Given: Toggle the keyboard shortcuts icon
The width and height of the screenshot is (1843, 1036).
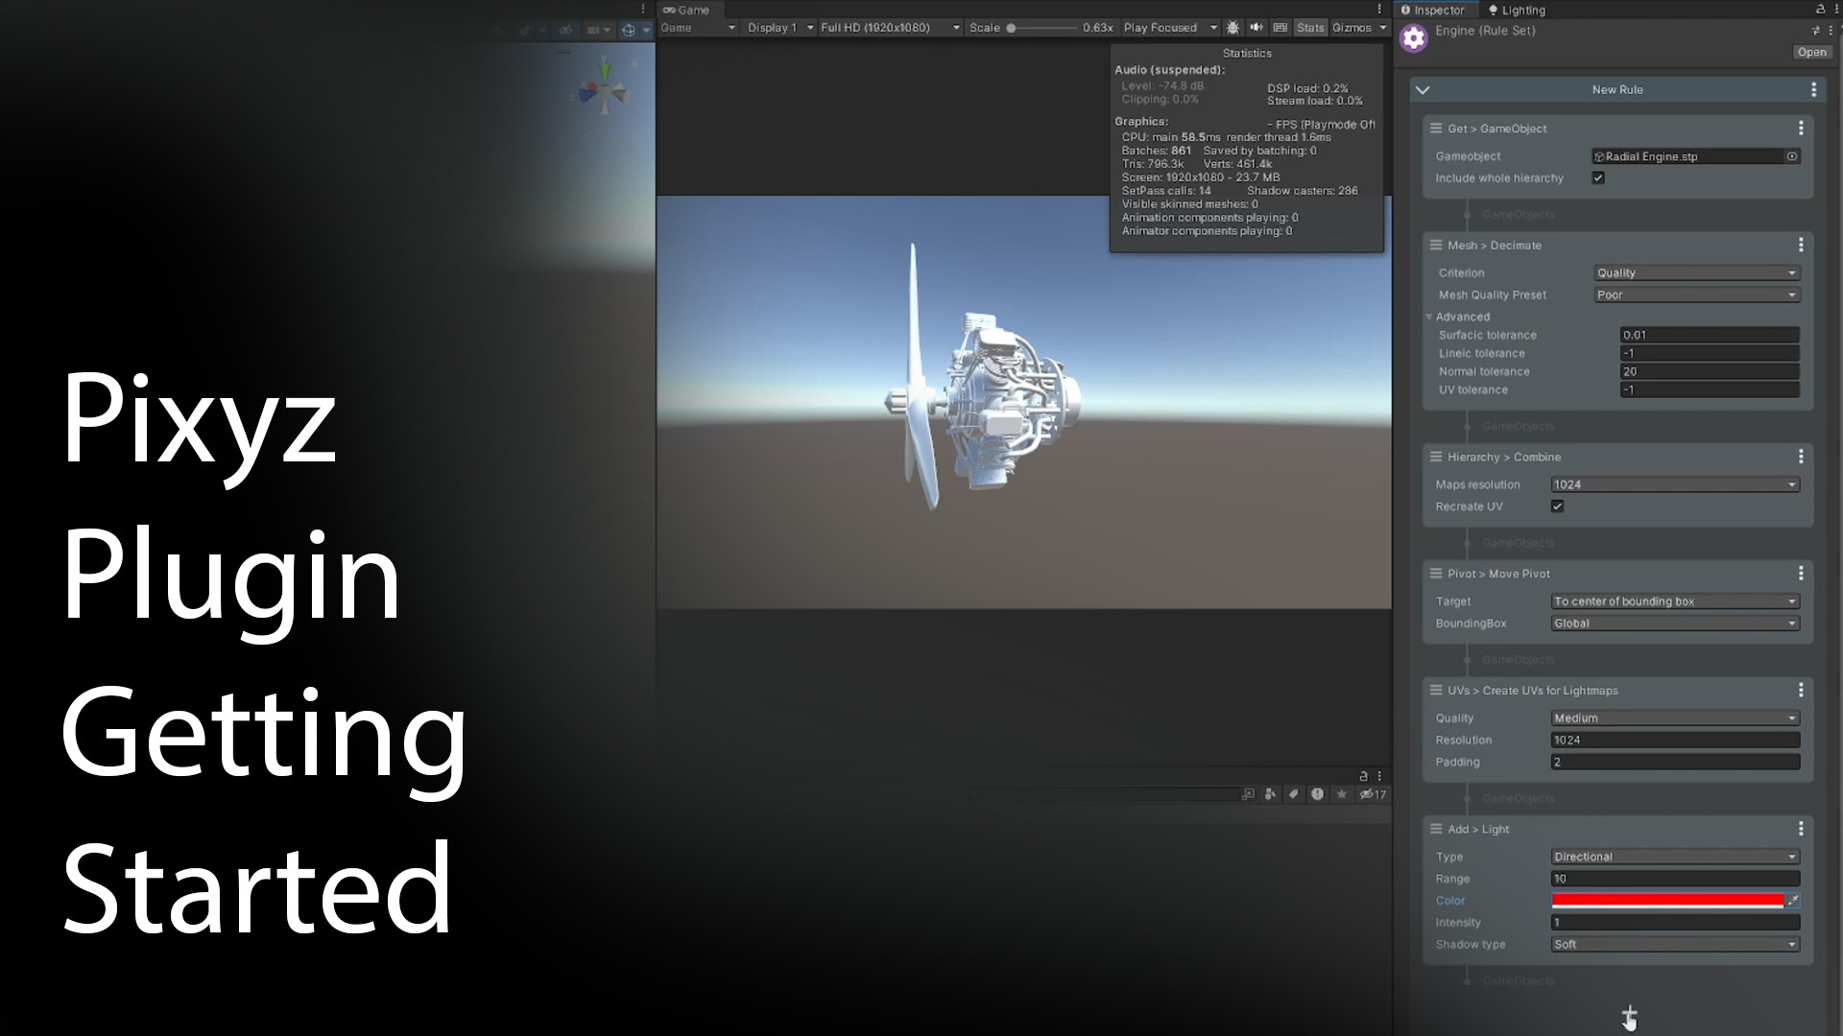Looking at the screenshot, I should point(1280,28).
